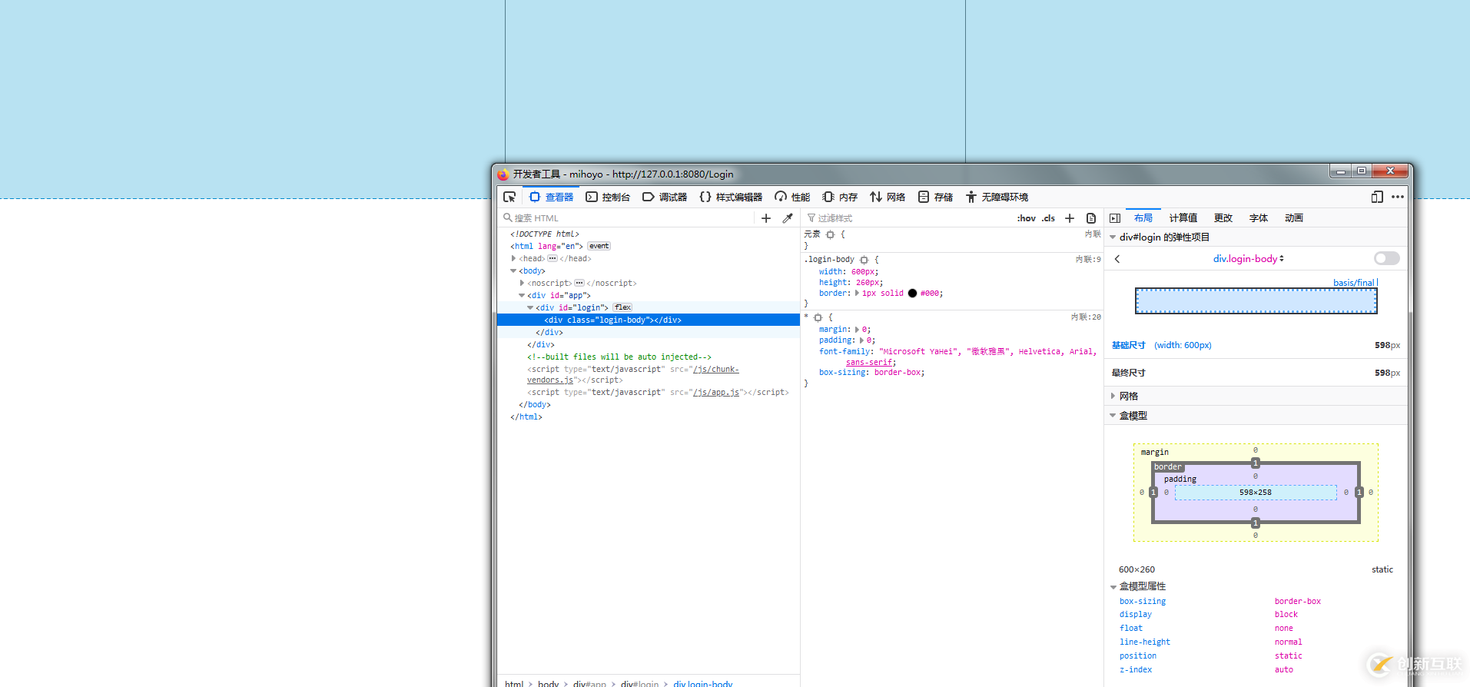Add a new CSS rule with plus icon
1470x687 pixels.
[1070, 218]
